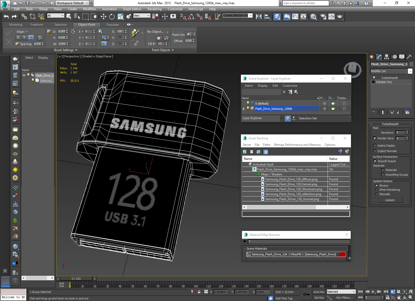Expand Flash_Drive_Samsung_128Gb layer in Layer Explorer

tap(244, 109)
